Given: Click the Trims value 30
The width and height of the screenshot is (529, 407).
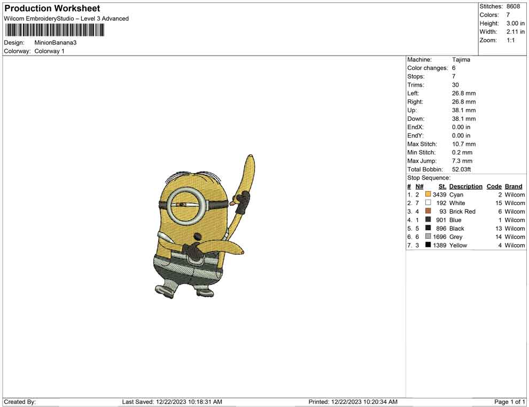Looking at the screenshot, I should point(455,84).
